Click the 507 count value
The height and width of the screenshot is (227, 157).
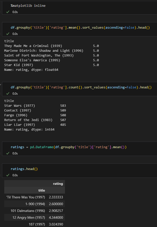(x=63, y=120)
